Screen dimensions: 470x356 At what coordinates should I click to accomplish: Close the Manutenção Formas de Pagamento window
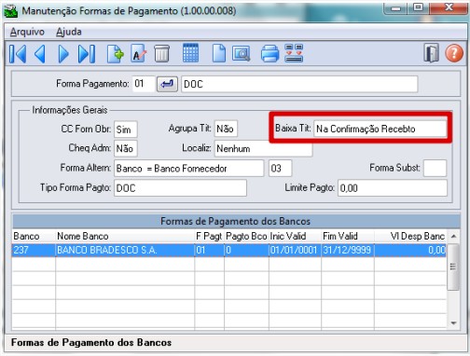[449, 8]
